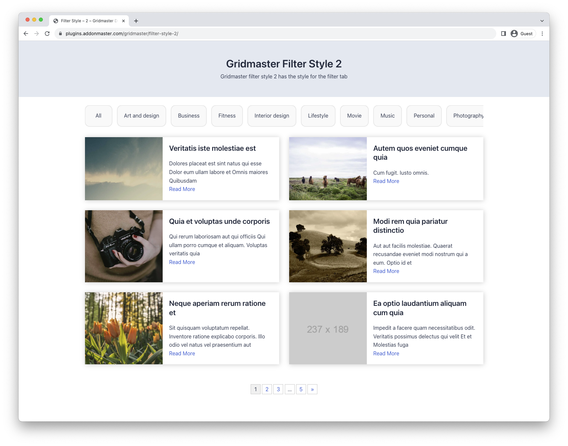Image resolution: width=568 pixels, height=446 pixels.
Task: Open the Guest profile menu
Action: [523, 34]
